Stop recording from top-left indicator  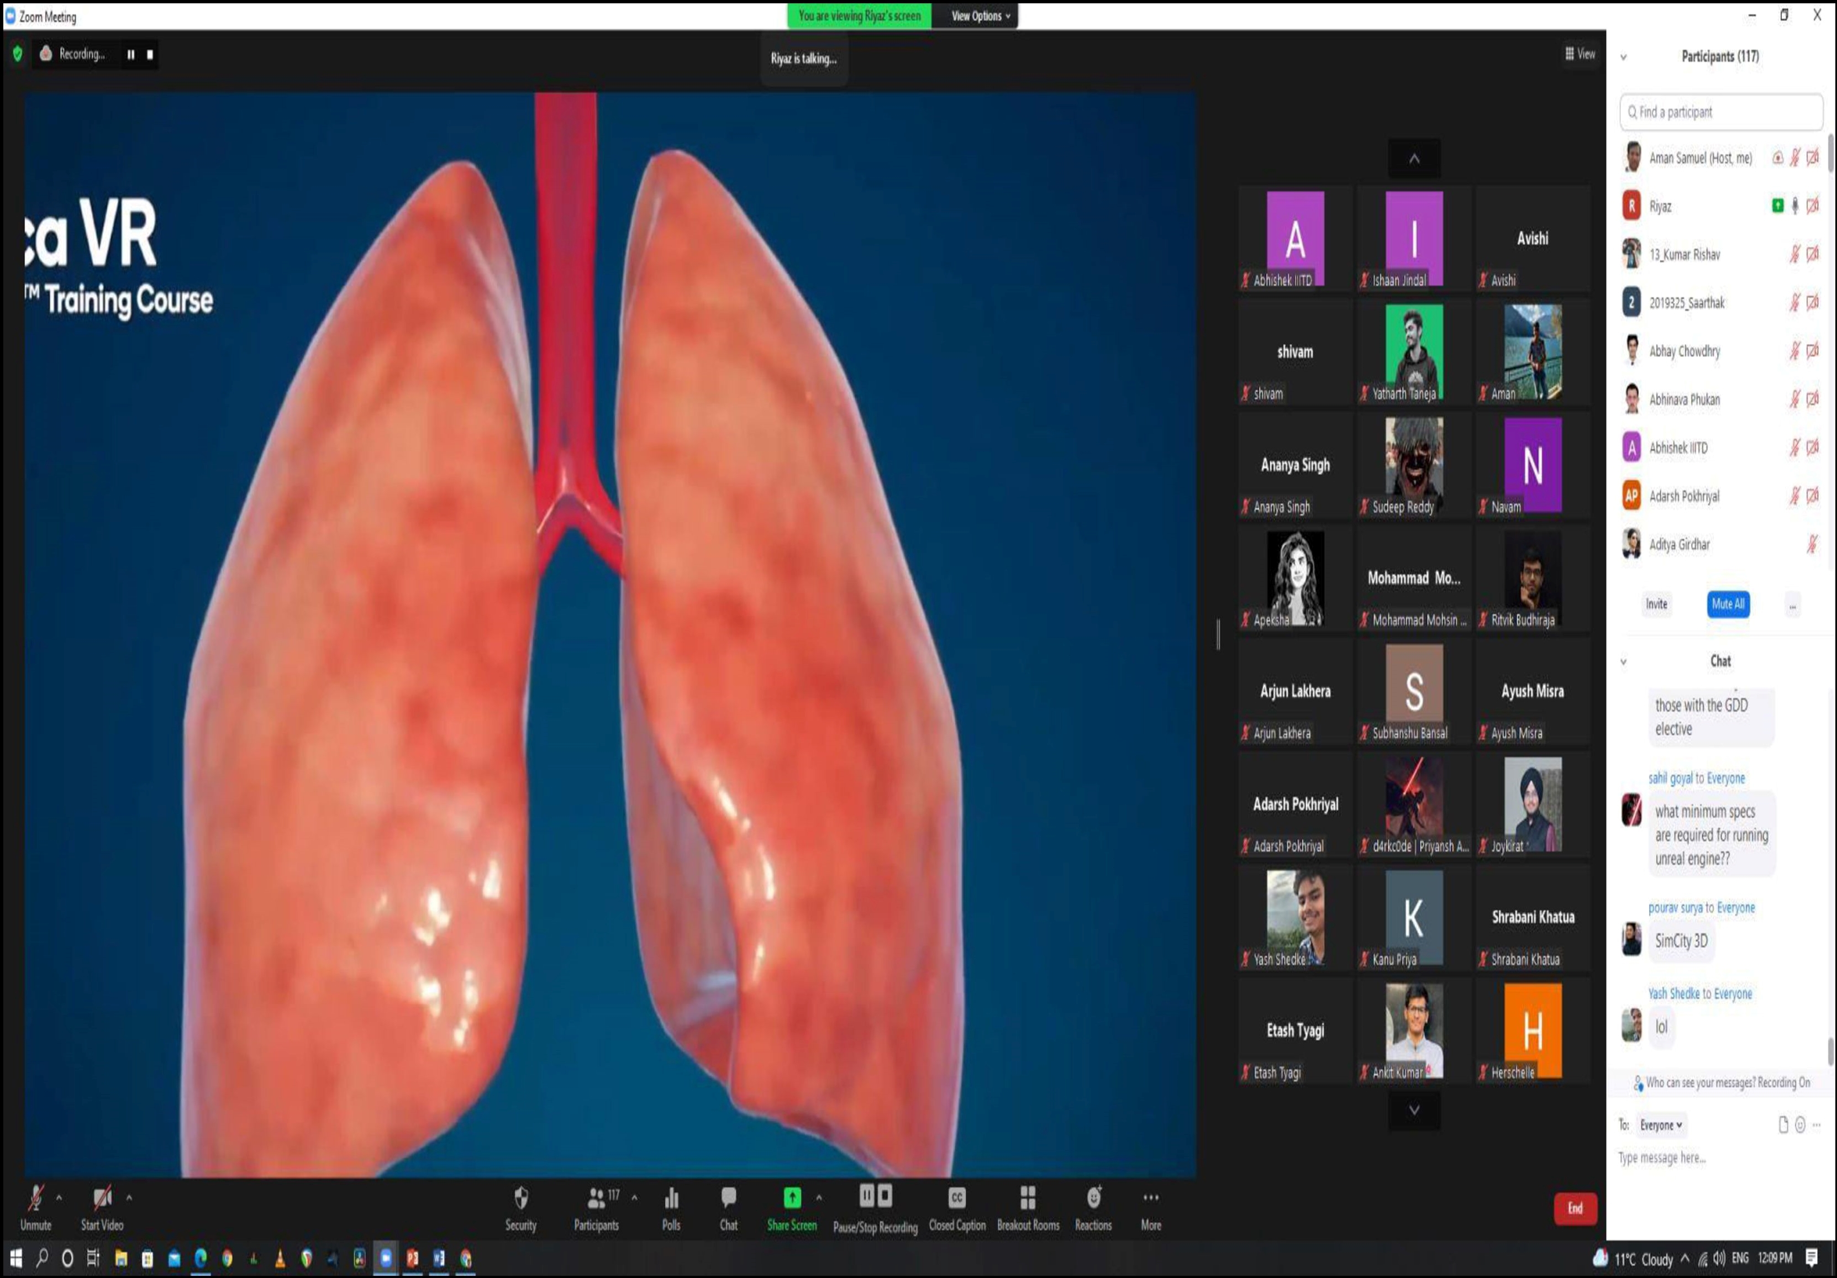click(150, 54)
